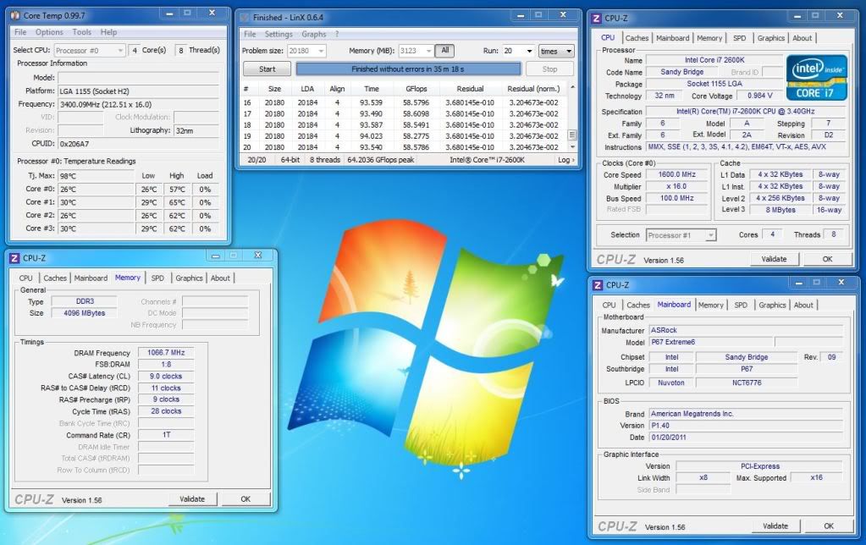Click the Core Temp thermometer title icon
This screenshot has height=545, width=866.
pyautogui.click(x=15, y=15)
